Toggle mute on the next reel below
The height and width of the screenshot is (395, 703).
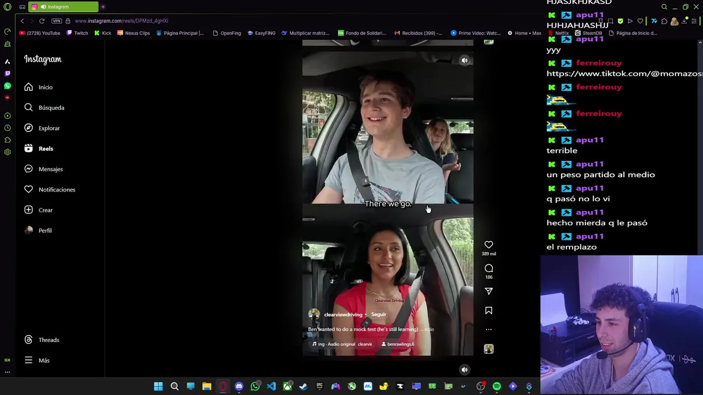point(465,370)
